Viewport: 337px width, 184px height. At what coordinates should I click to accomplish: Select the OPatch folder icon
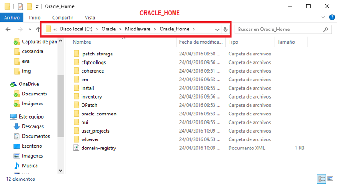(x=77, y=105)
